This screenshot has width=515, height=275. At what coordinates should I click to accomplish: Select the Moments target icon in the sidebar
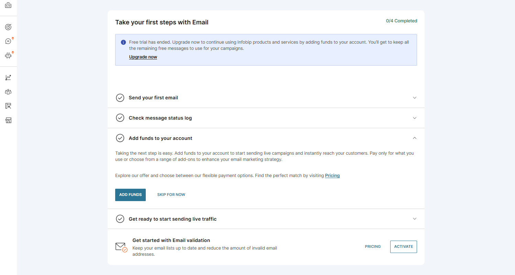coord(8,26)
